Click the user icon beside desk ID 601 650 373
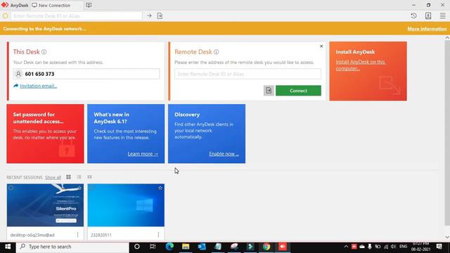The width and height of the screenshot is (450, 253). (18, 74)
